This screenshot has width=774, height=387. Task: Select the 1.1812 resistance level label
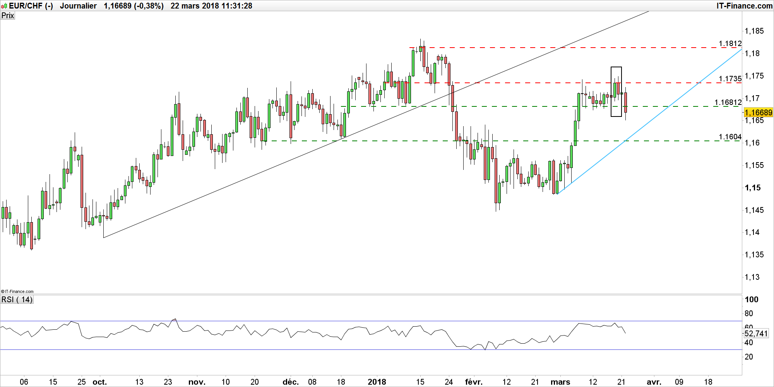pos(730,43)
